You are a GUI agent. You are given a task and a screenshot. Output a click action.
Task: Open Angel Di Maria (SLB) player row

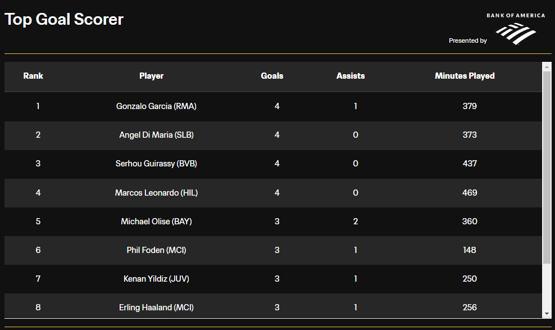(273, 135)
